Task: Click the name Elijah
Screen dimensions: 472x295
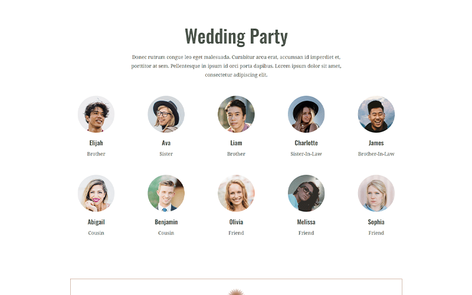Action: coord(96,143)
